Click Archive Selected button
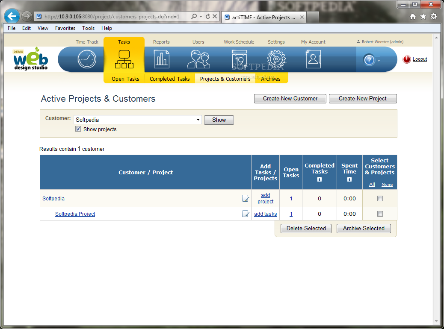This screenshot has width=444, height=329. 364,228
